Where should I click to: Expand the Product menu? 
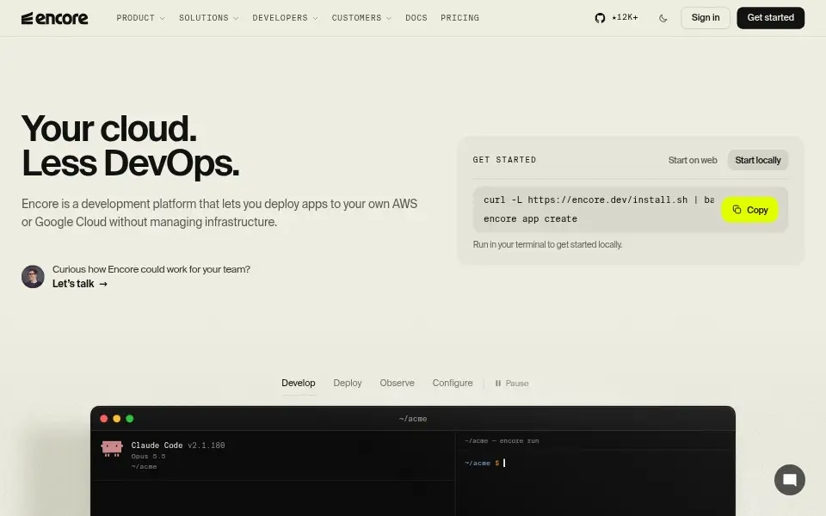click(140, 18)
